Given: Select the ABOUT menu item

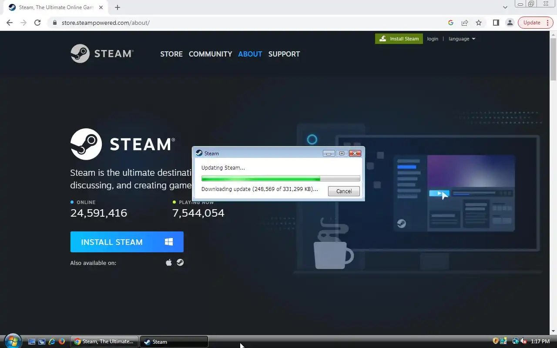Looking at the screenshot, I should pyautogui.click(x=250, y=54).
